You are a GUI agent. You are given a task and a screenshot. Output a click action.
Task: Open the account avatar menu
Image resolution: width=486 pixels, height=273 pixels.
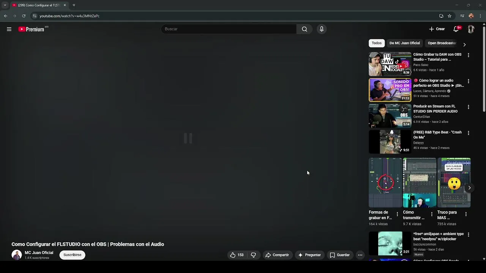(x=471, y=29)
